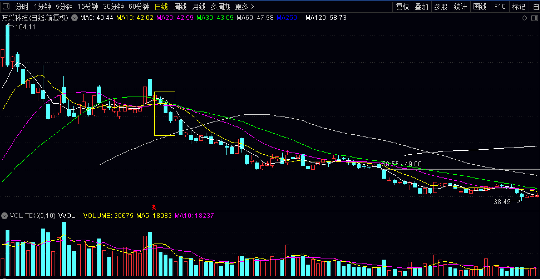Click the volume MA10: 18237 label
This screenshot has height=279, width=540.
tap(194, 216)
